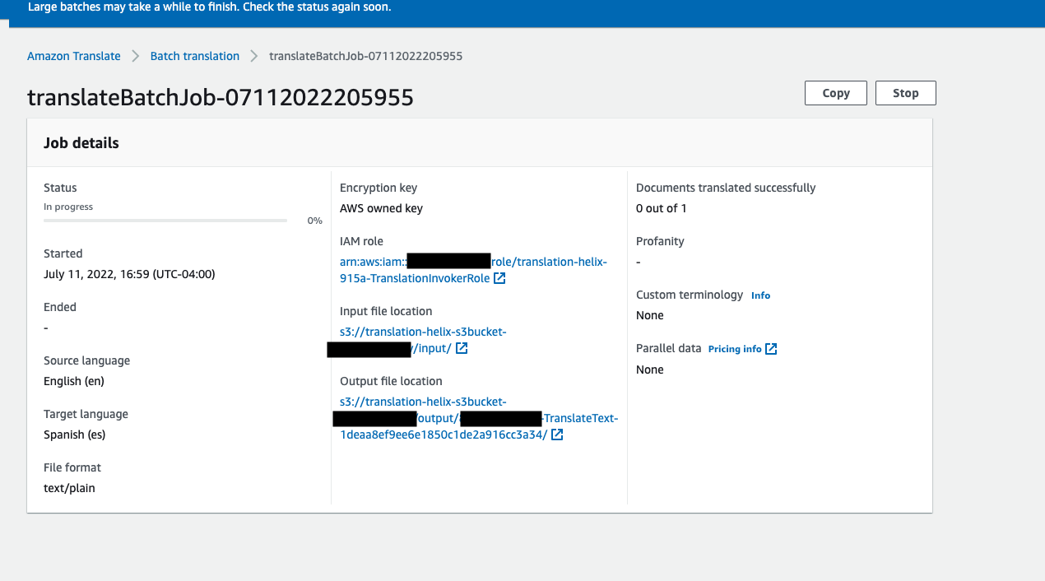Open Amazon Translate breadcrumb link
1045x581 pixels.
click(74, 56)
